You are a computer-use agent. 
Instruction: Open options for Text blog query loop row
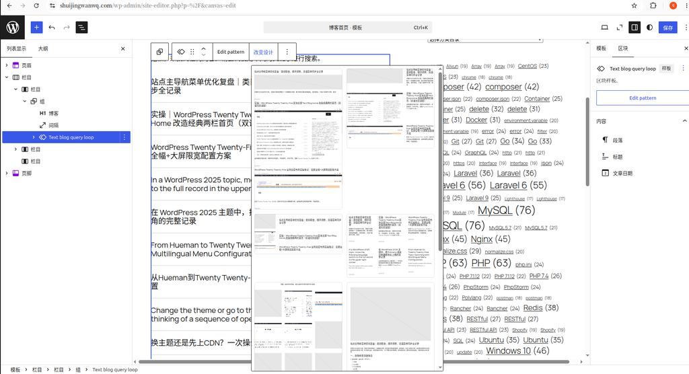pyautogui.click(x=124, y=137)
